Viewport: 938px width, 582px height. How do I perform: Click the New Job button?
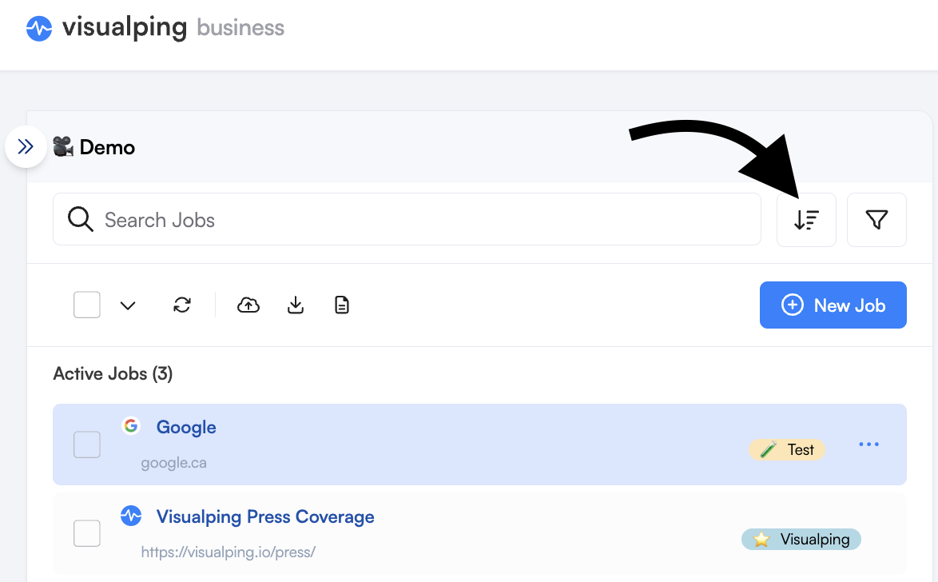(x=833, y=305)
